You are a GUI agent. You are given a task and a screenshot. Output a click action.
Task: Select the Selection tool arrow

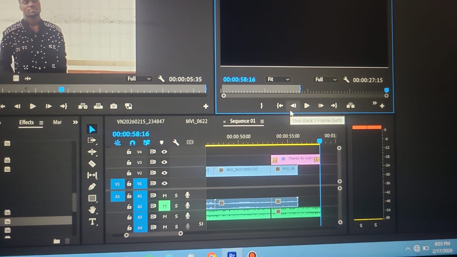pyautogui.click(x=92, y=129)
